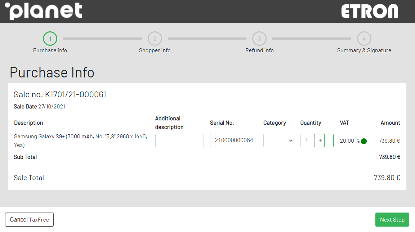Decrease quantity with the minus button
Screen dimensions: 415x232
pyautogui.click(x=329, y=140)
